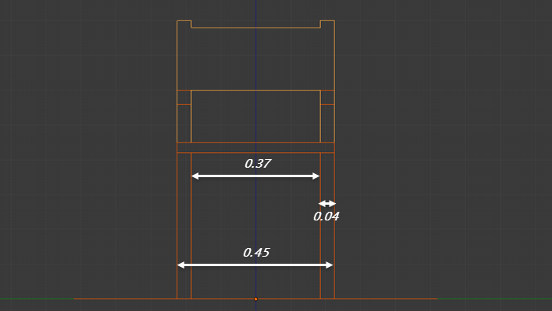Select the left arrowhead of the 0.45 dimension
Image resolution: width=552 pixels, height=311 pixels.
click(181, 265)
